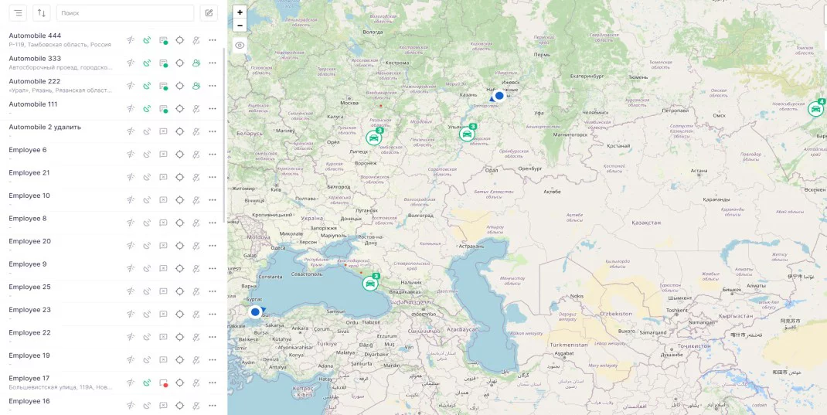Click the sort order arrows button

[x=42, y=13]
